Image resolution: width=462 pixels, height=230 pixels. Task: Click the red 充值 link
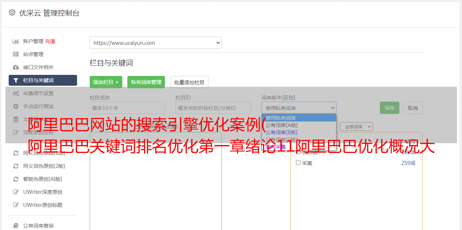click(x=50, y=41)
